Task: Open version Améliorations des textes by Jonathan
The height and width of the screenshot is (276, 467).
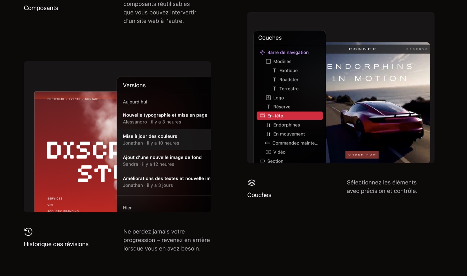Action: 164,182
